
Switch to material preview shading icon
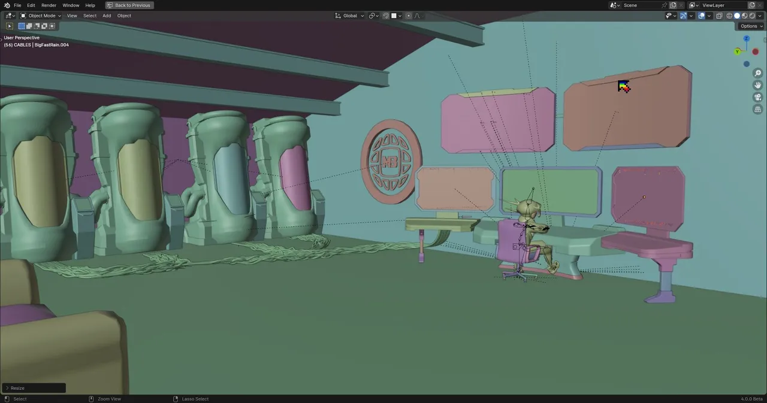pos(745,16)
